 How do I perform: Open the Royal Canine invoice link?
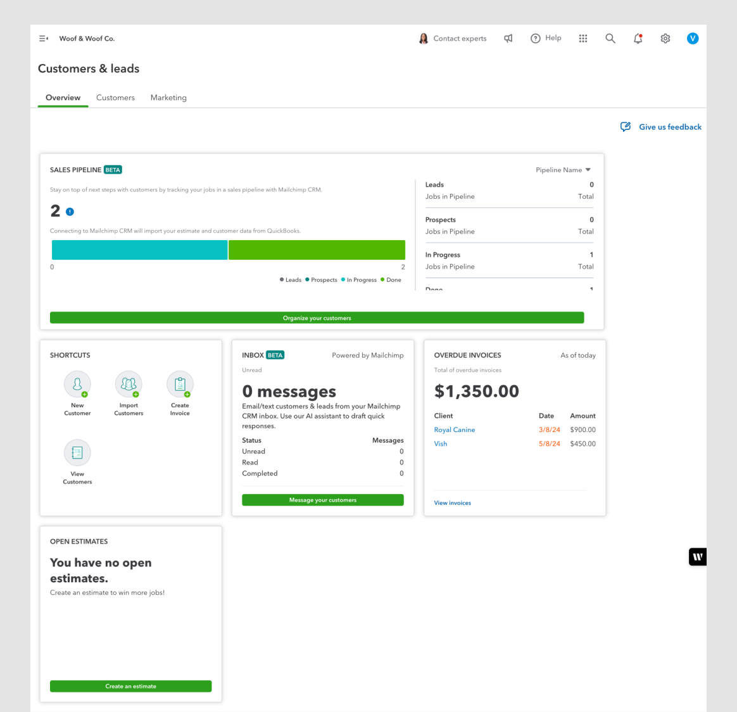pyautogui.click(x=454, y=429)
